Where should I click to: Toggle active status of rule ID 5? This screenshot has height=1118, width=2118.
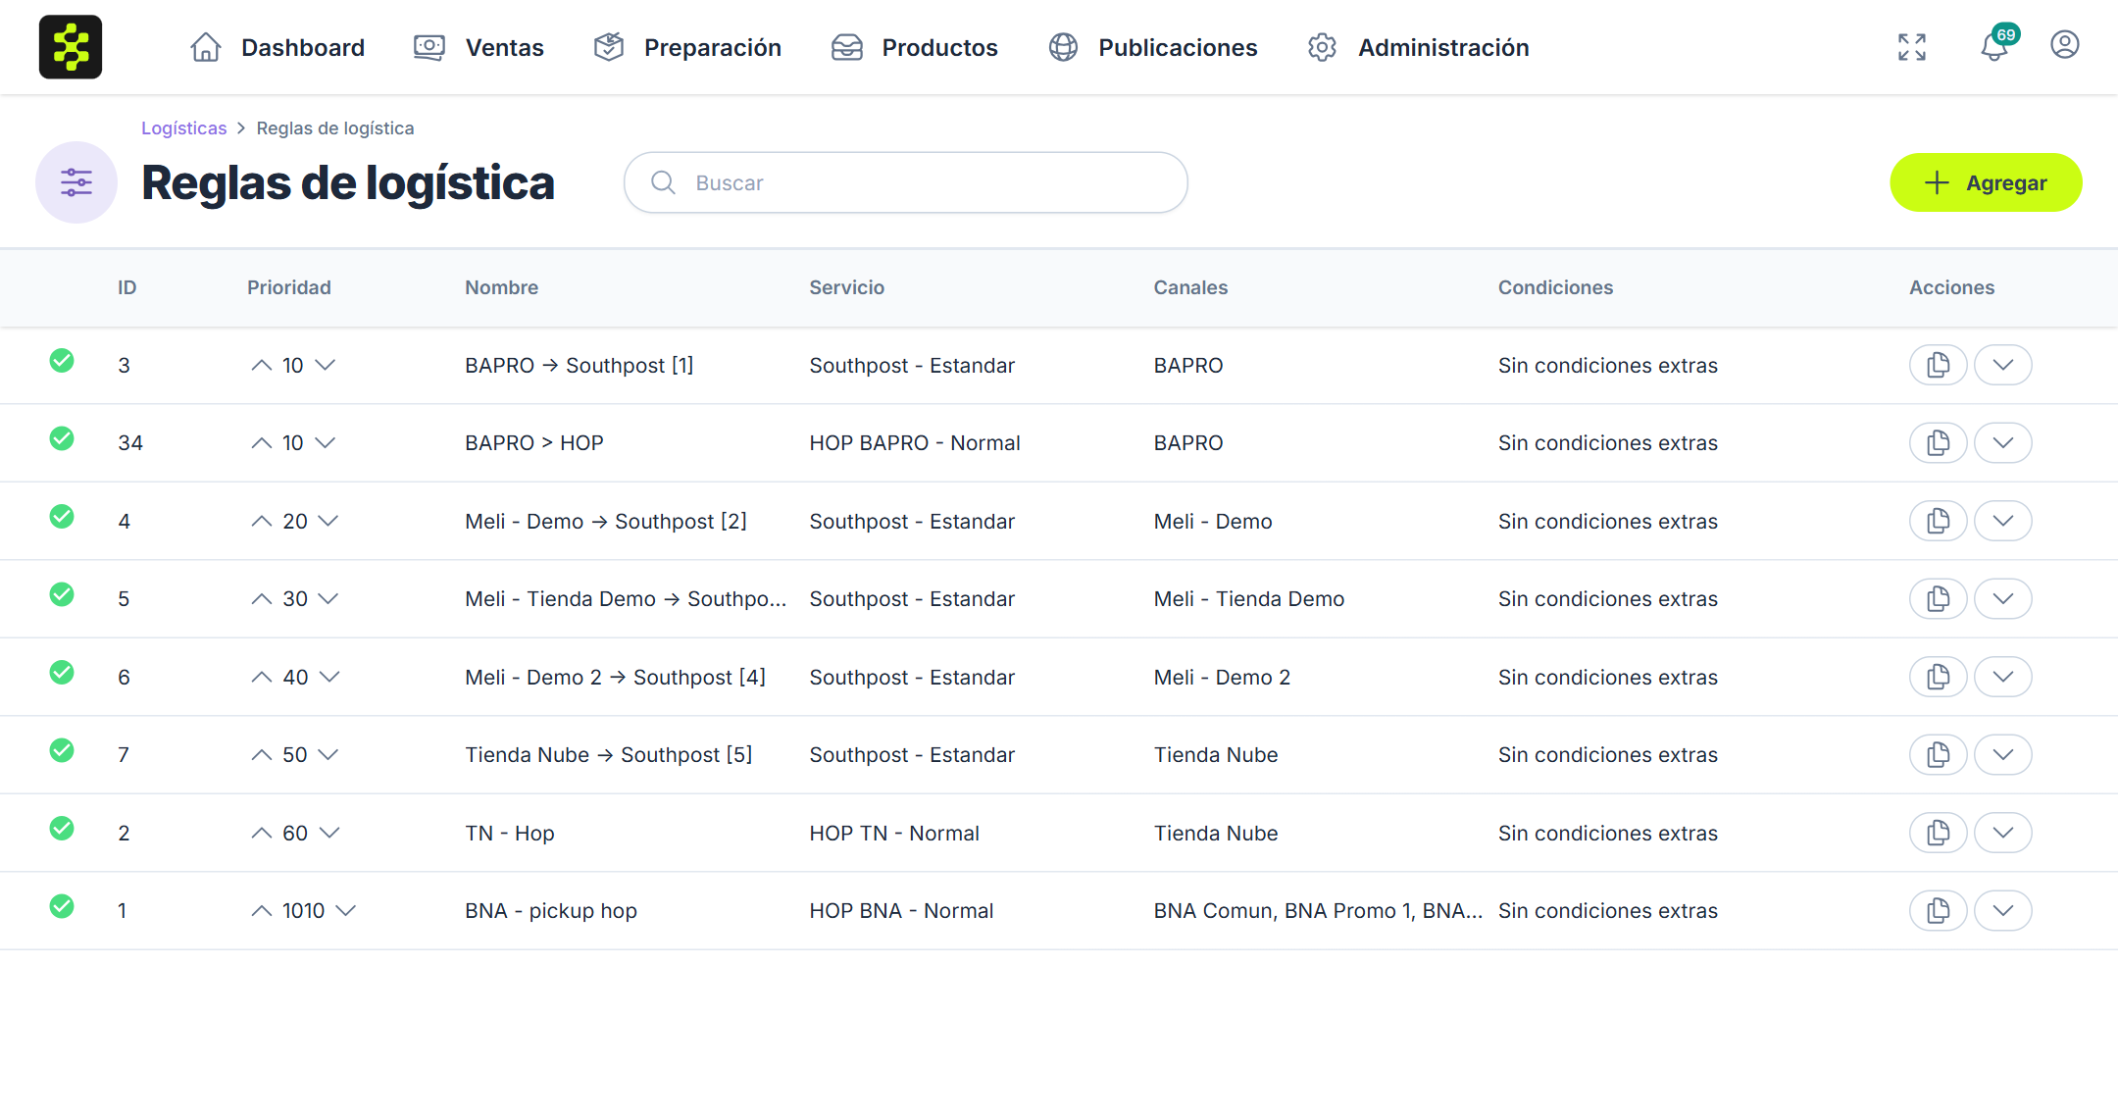point(62,593)
